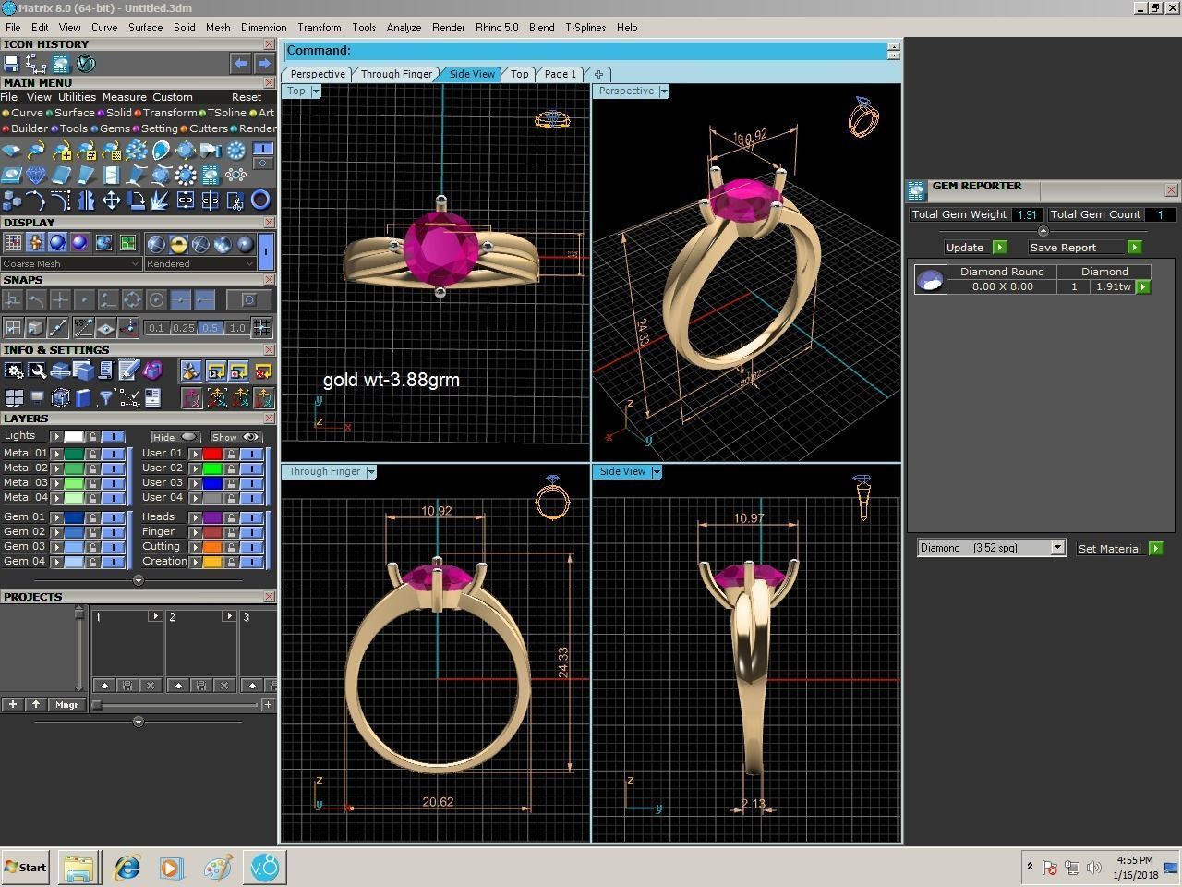Click the four-viewport layout icon
This screenshot has height=887, width=1182.
[14, 398]
